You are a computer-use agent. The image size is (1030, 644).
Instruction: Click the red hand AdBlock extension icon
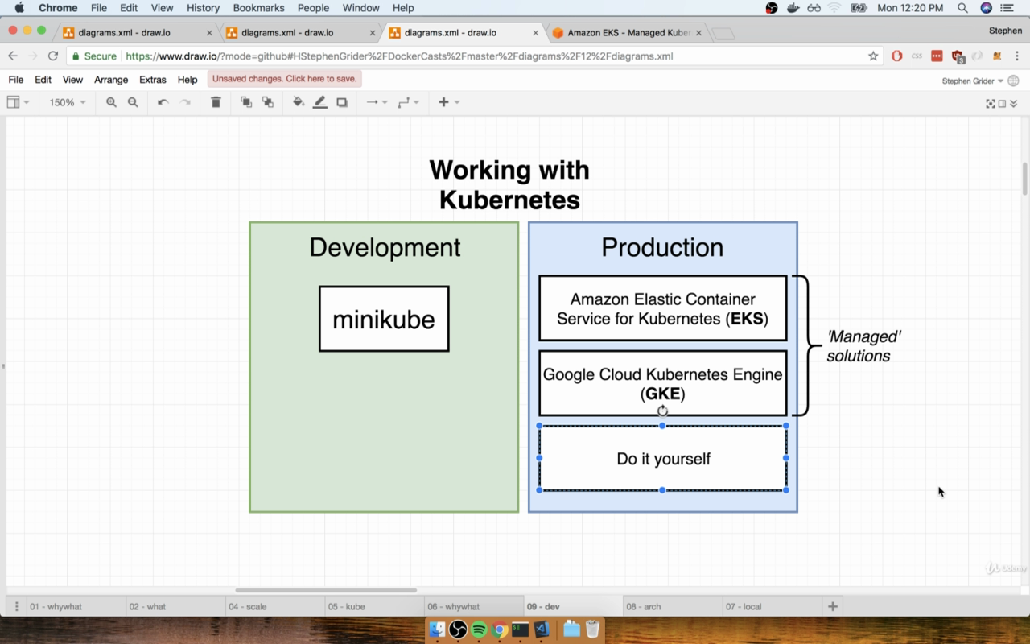pos(897,56)
